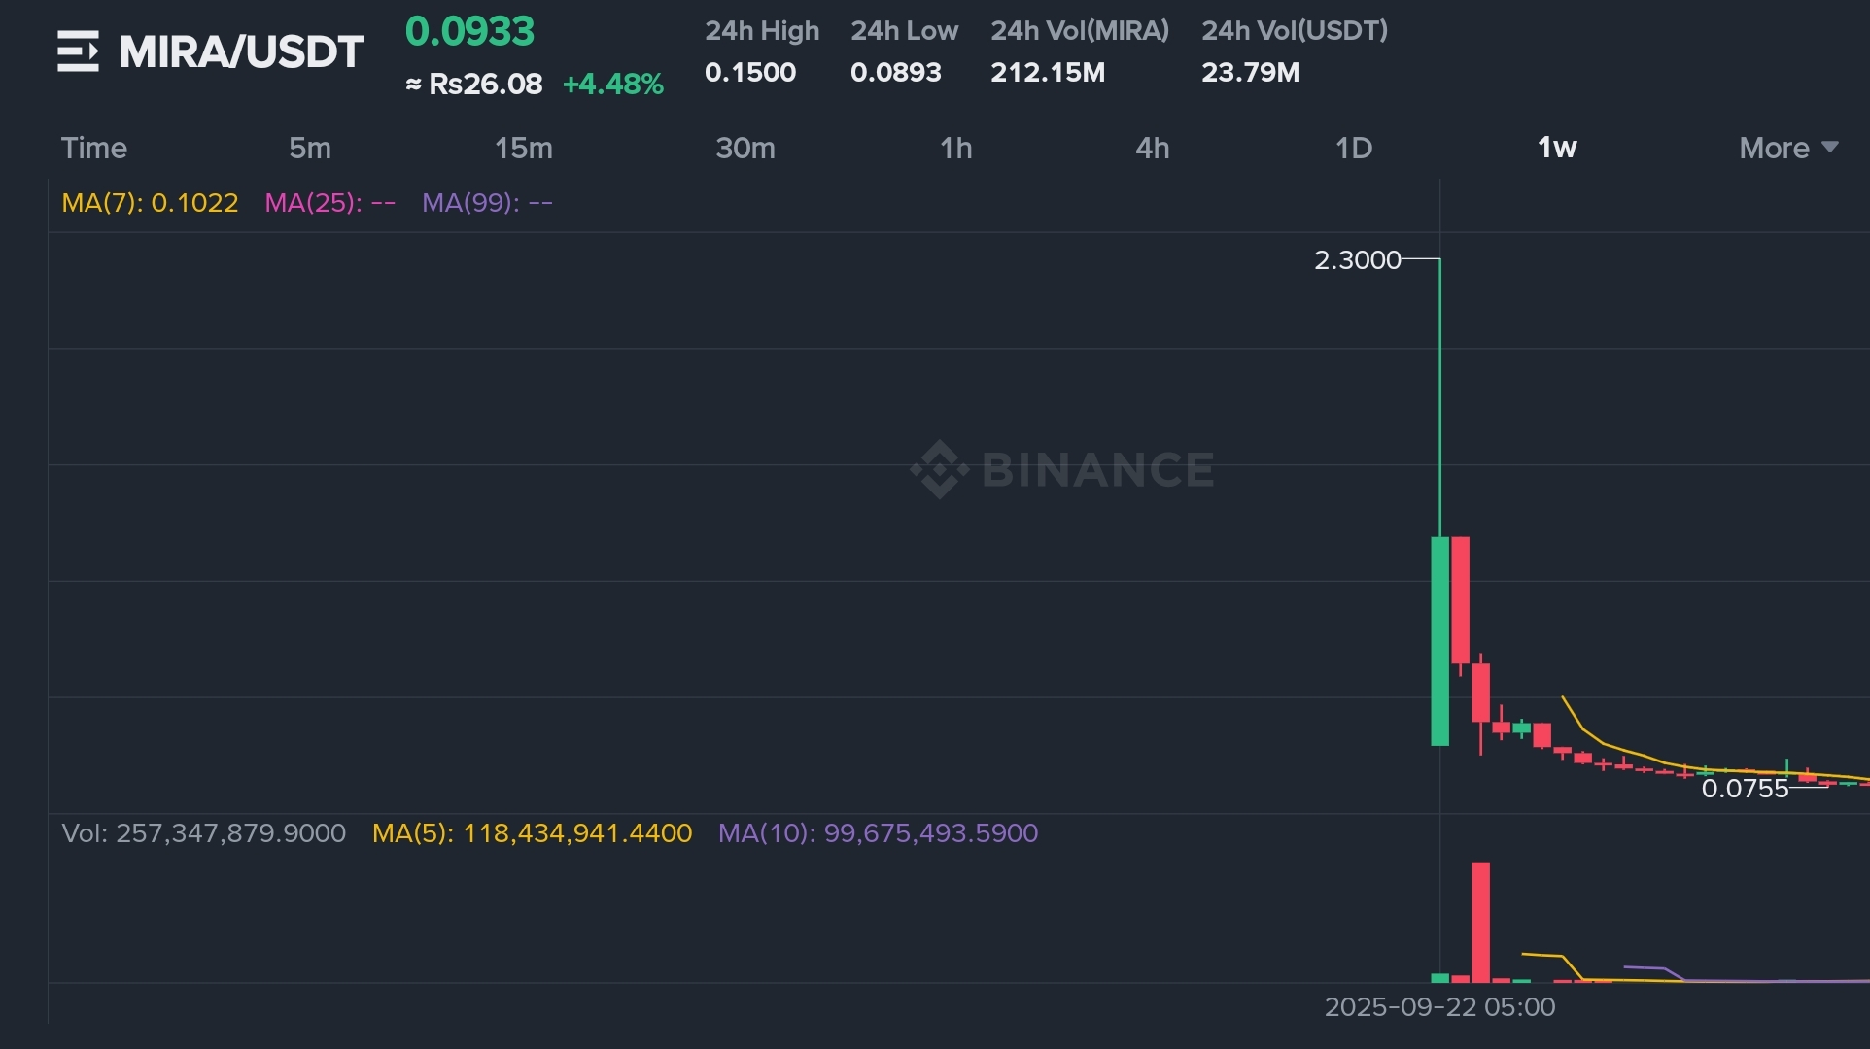Switch to the 30m interval
Screen dimensions: 1870x1049
(x=745, y=148)
